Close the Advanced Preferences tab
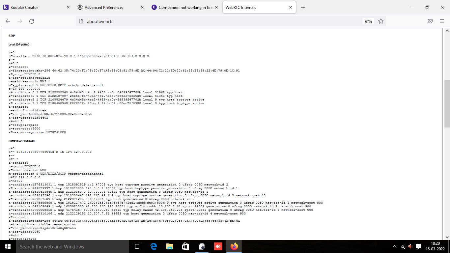 point(142,7)
